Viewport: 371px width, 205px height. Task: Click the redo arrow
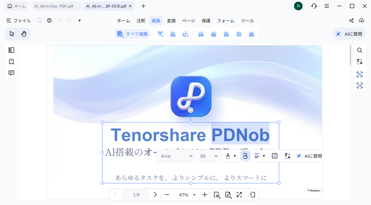(x=69, y=21)
